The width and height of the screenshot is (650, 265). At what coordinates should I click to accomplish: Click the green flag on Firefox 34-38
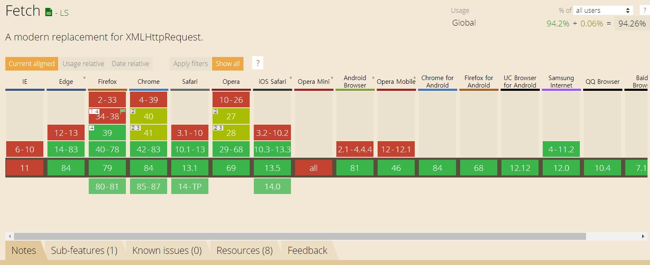(123, 111)
